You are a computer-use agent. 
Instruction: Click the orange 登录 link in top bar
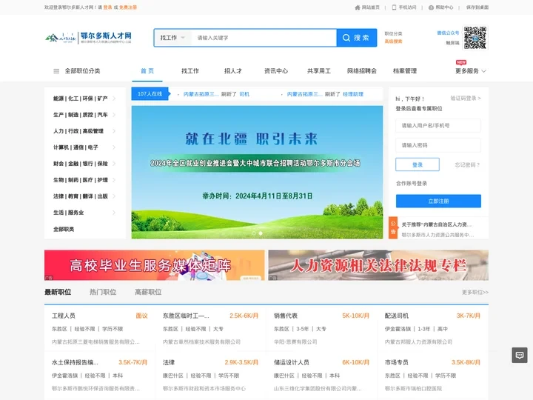point(108,7)
